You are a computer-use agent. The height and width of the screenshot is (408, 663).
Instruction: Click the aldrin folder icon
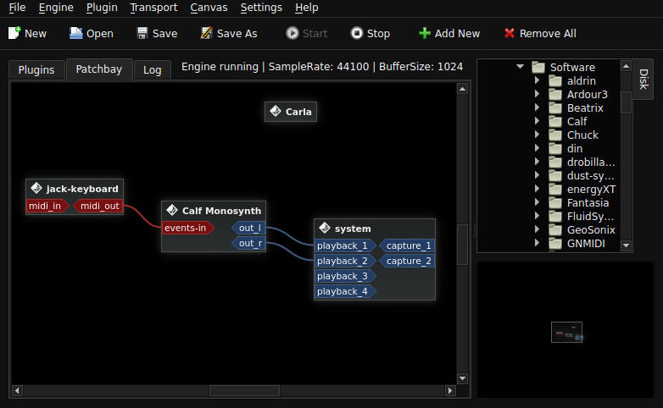pyautogui.click(x=555, y=80)
